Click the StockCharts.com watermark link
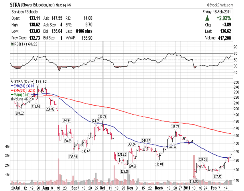244x191 pixels. (220, 5)
